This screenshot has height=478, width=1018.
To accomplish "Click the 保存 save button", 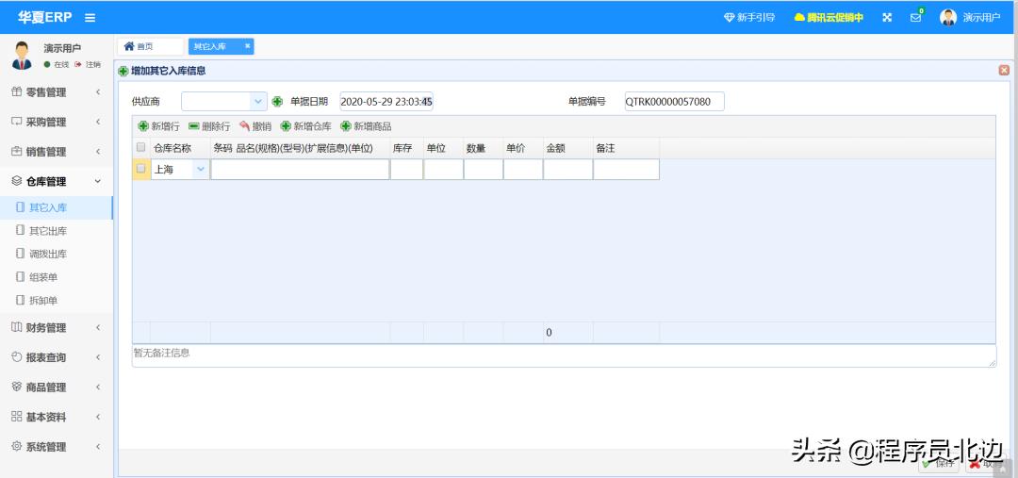I will [940, 463].
